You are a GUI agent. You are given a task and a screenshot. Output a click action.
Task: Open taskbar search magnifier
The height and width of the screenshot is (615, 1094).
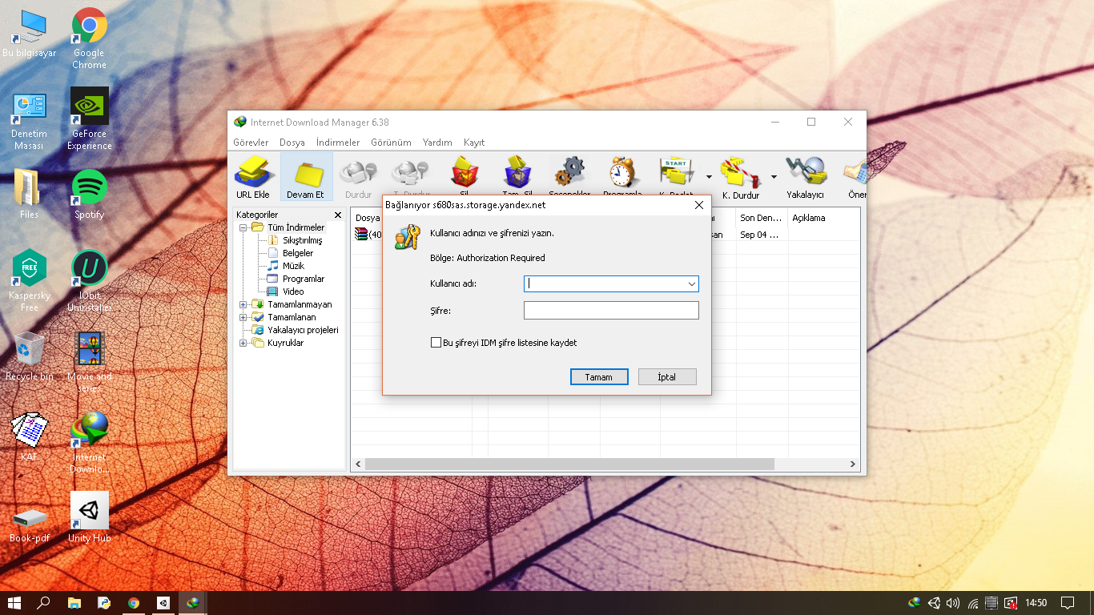click(x=44, y=603)
